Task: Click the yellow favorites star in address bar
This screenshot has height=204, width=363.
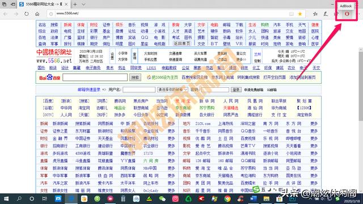Action: coord(300,14)
